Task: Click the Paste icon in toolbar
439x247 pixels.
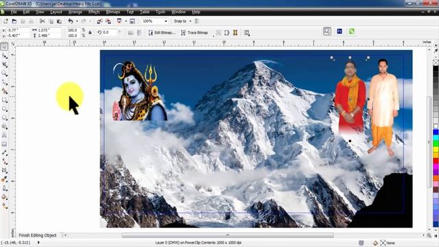Action: pos(59,21)
